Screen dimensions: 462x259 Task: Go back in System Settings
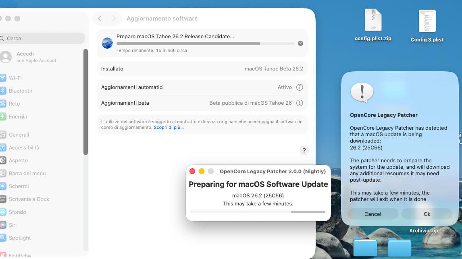coord(100,19)
